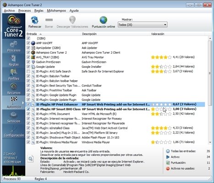The height and width of the screenshot is (183, 214).
Task: Toggle IE-PlugIn: Windows Media Player checkbox
Action: coord(28,142)
